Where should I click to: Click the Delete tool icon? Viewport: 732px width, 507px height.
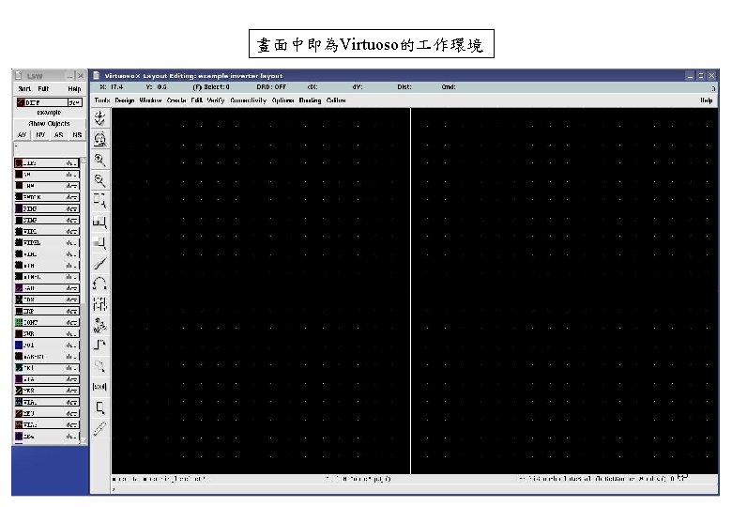[x=99, y=263]
